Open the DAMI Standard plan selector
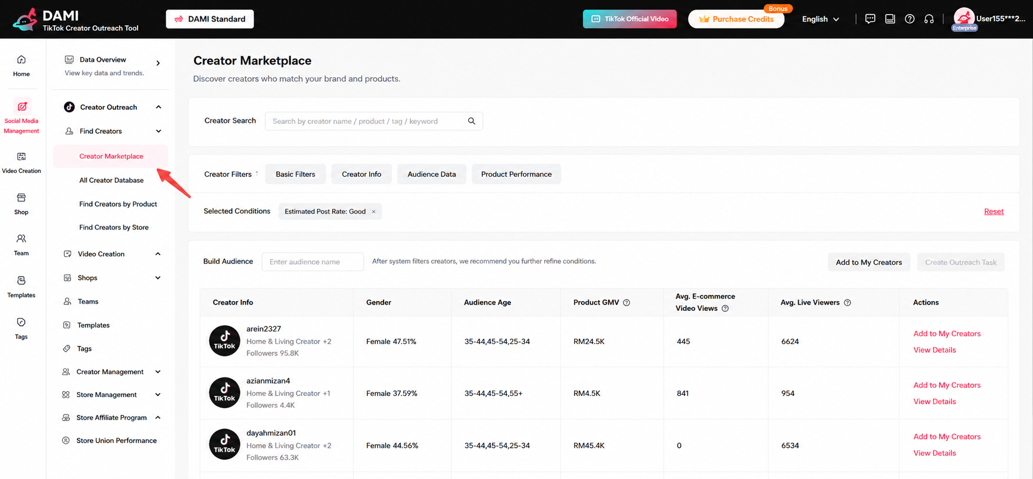 [x=210, y=19]
